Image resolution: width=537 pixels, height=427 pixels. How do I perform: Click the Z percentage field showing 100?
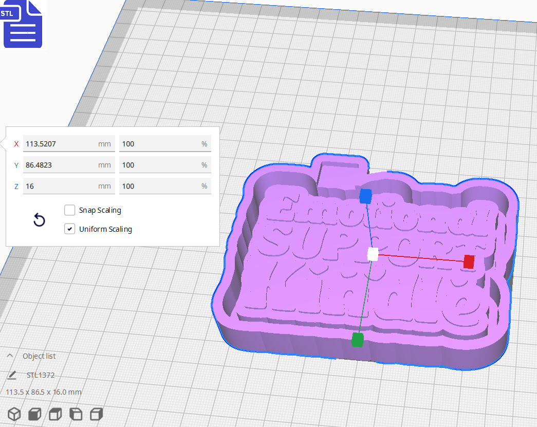click(x=164, y=186)
